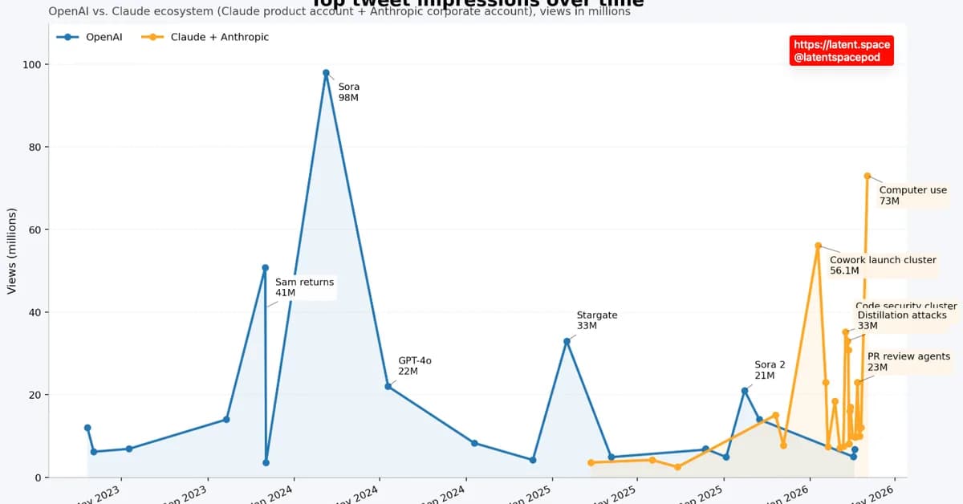
Task: Click the 'Stargate 33M' annotation label
Action: tap(597, 320)
